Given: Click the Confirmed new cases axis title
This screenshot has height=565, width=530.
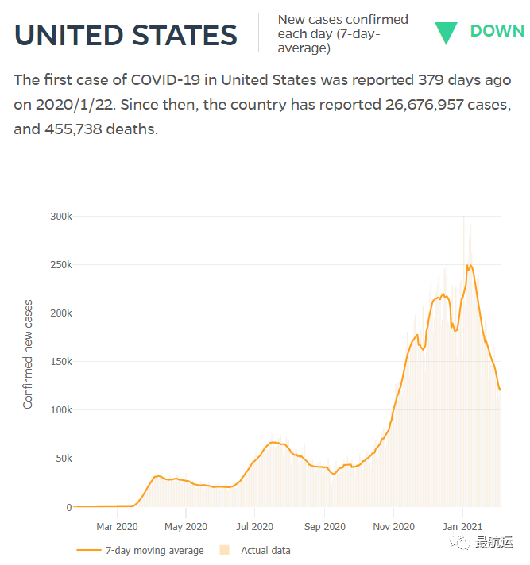Looking at the screenshot, I should [28, 354].
